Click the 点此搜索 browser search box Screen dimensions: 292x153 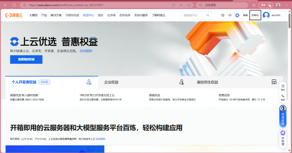coord(222,5)
